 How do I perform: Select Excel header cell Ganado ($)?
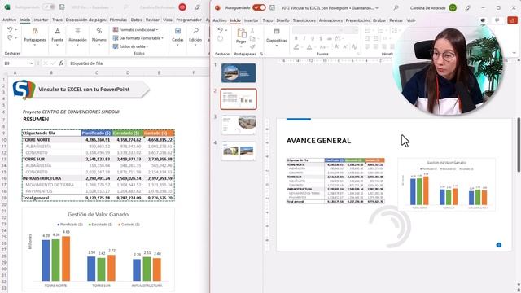pos(159,133)
